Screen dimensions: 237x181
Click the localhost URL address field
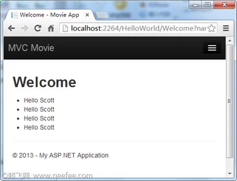pyautogui.click(x=138, y=28)
